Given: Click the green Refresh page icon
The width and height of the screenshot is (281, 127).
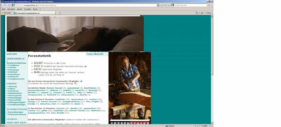Looking at the screenshot, I should [165, 5].
